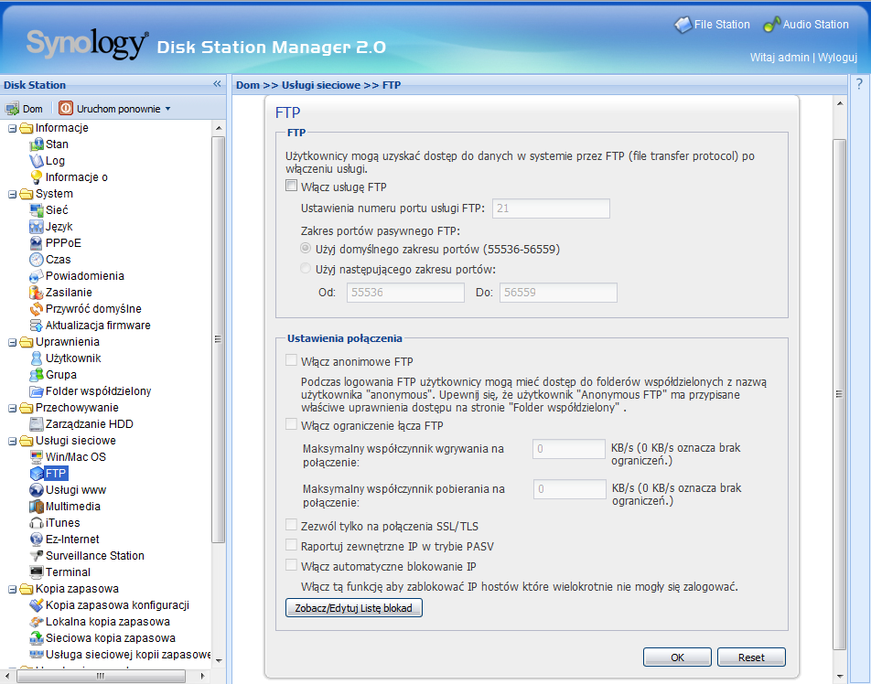Open the Audio Station music icon
The width and height of the screenshot is (871, 684).
(771, 25)
